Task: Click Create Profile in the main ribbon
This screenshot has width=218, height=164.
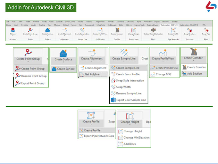Action: tap(173, 31)
